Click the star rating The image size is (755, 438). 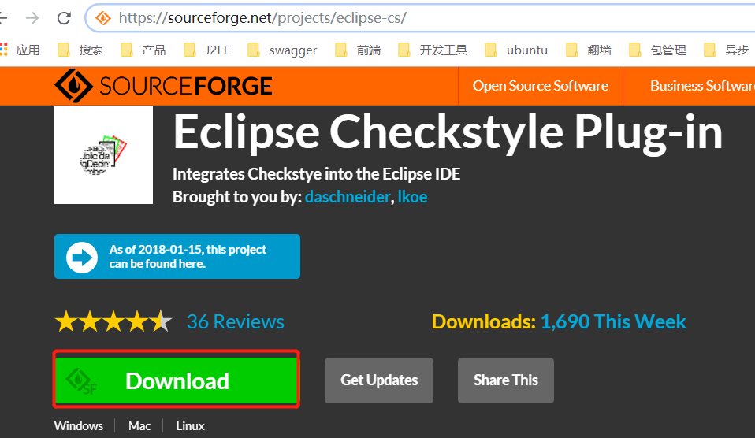click(x=113, y=321)
